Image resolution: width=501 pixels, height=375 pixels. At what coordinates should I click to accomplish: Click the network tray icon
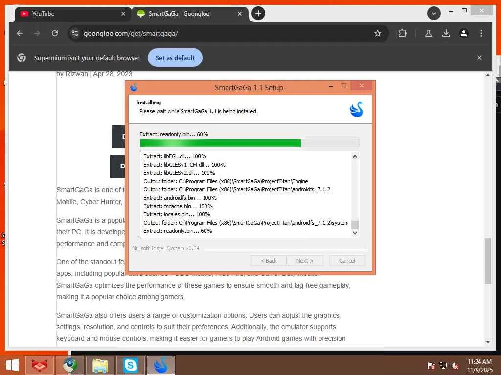(x=443, y=366)
